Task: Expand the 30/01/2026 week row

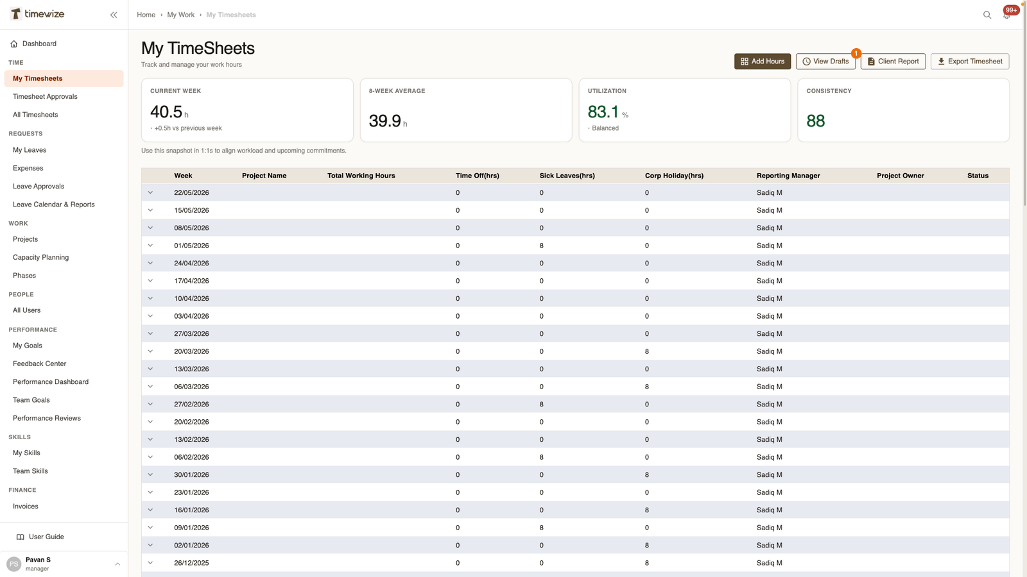Action: (x=150, y=475)
